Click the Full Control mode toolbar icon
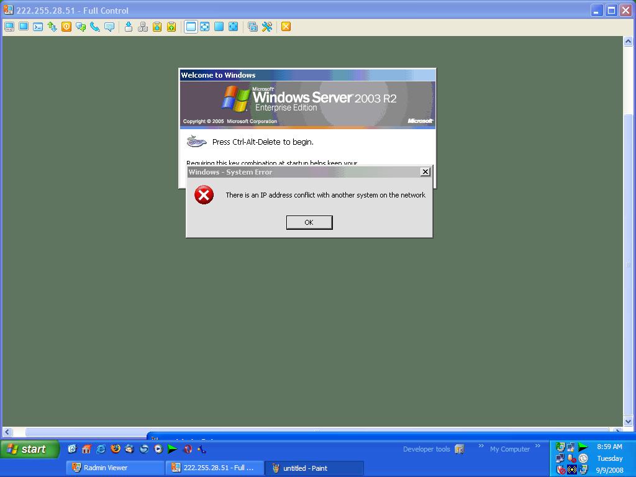The image size is (636, 477). coord(9,27)
